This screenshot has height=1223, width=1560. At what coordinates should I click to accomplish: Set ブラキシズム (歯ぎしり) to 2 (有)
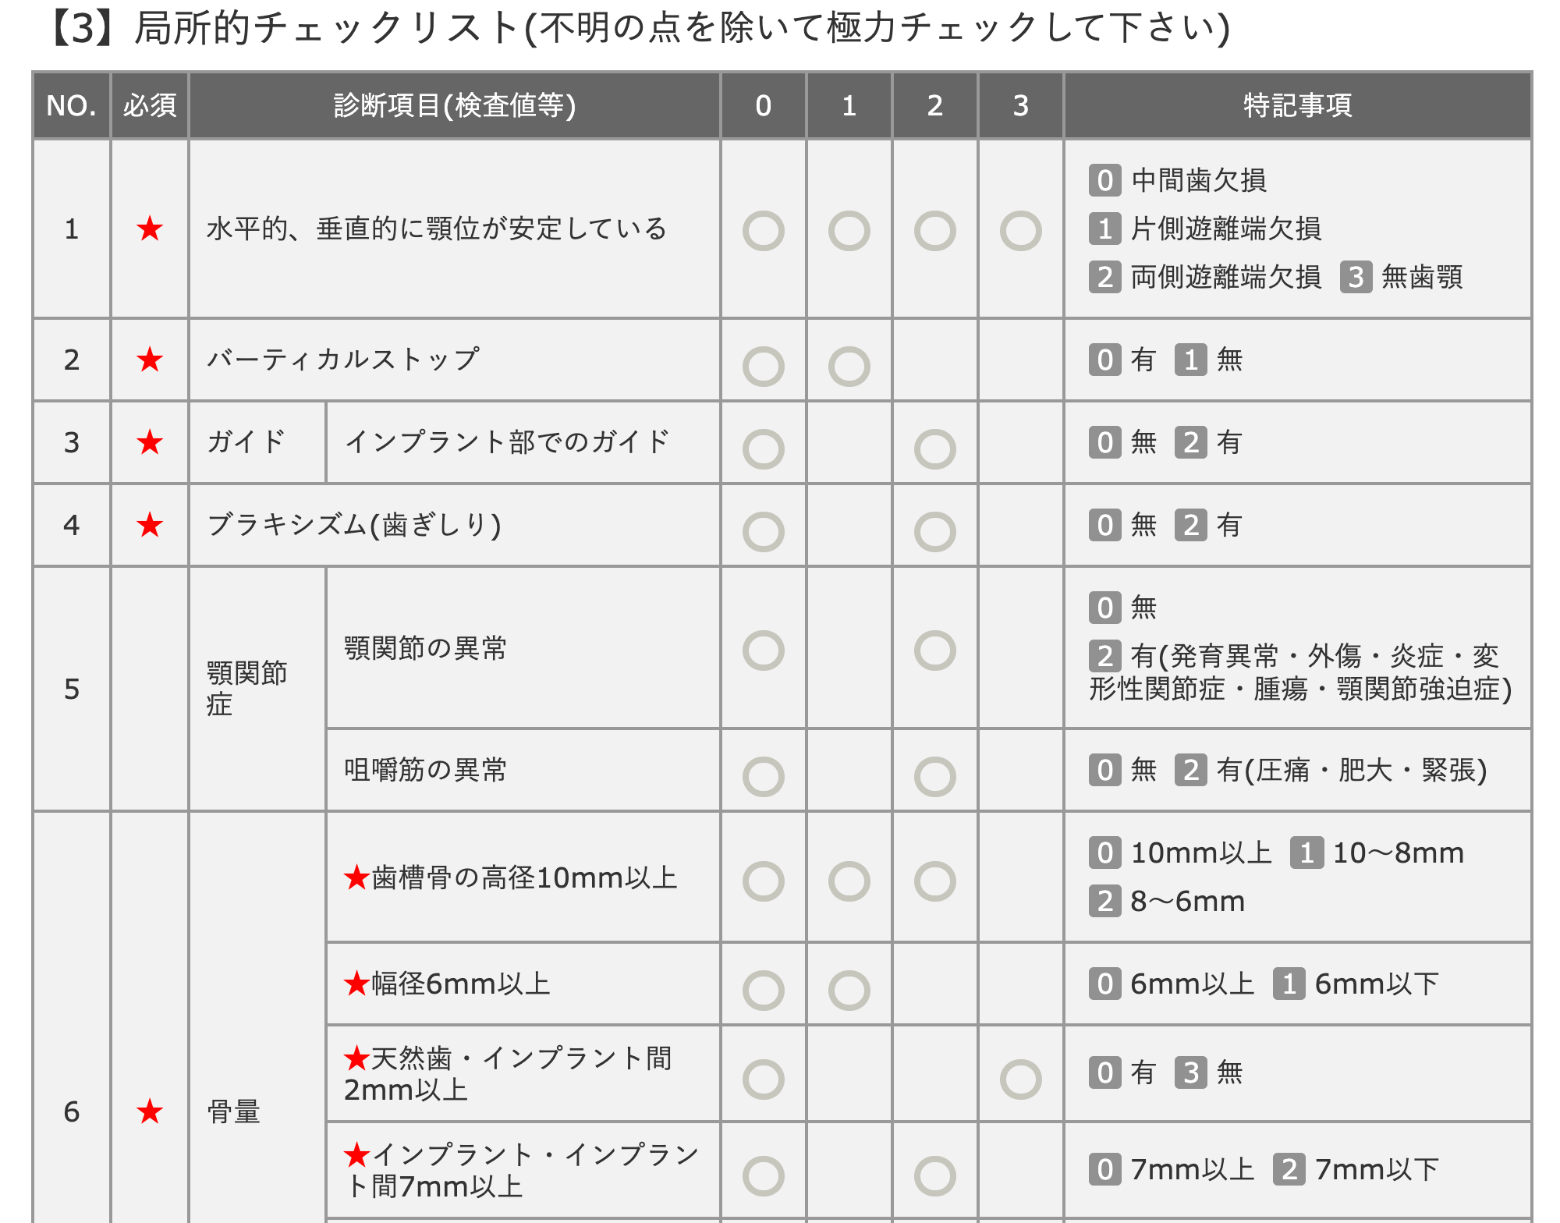point(934,532)
